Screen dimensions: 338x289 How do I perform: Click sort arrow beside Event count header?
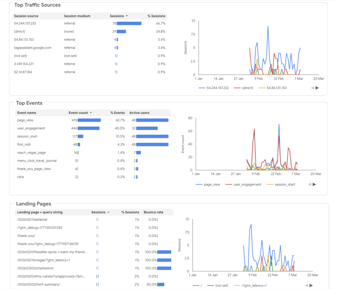(91, 113)
